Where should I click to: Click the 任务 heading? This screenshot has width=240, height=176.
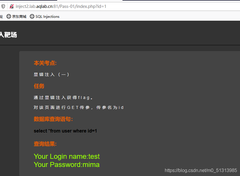coord(39,86)
